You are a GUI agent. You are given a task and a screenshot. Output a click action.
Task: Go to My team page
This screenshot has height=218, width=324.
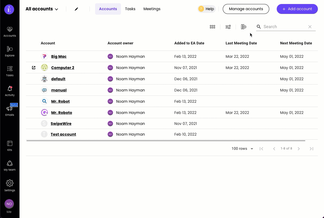[x=10, y=165]
